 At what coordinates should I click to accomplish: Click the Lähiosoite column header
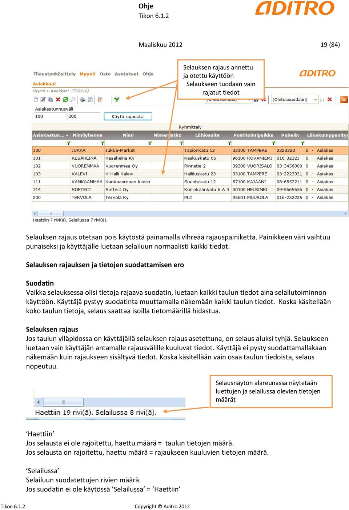click(207, 135)
